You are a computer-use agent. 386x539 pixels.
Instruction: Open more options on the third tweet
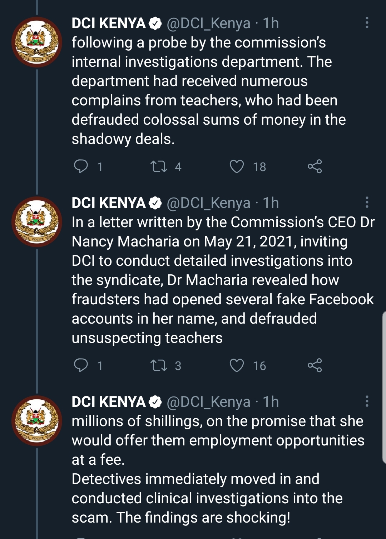click(x=367, y=401)
